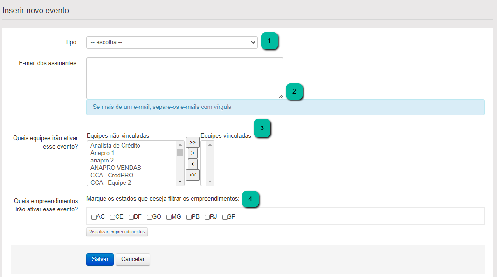This screenshot has height=277, width=497.
Task: Remove selected team with < button
Action: click(193, 164)
